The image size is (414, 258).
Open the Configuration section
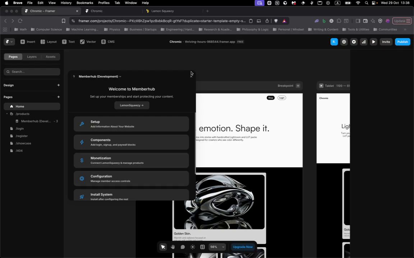click(131, 178)
